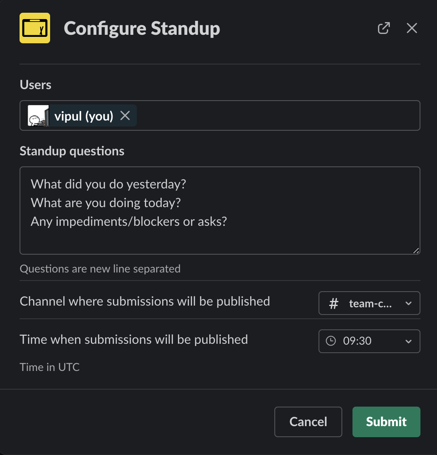Click the Cancel button
This screenshot has width=437, height=455.
point(308,421)
